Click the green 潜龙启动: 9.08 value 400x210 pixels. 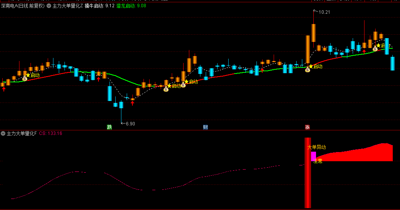coord(131,6)
